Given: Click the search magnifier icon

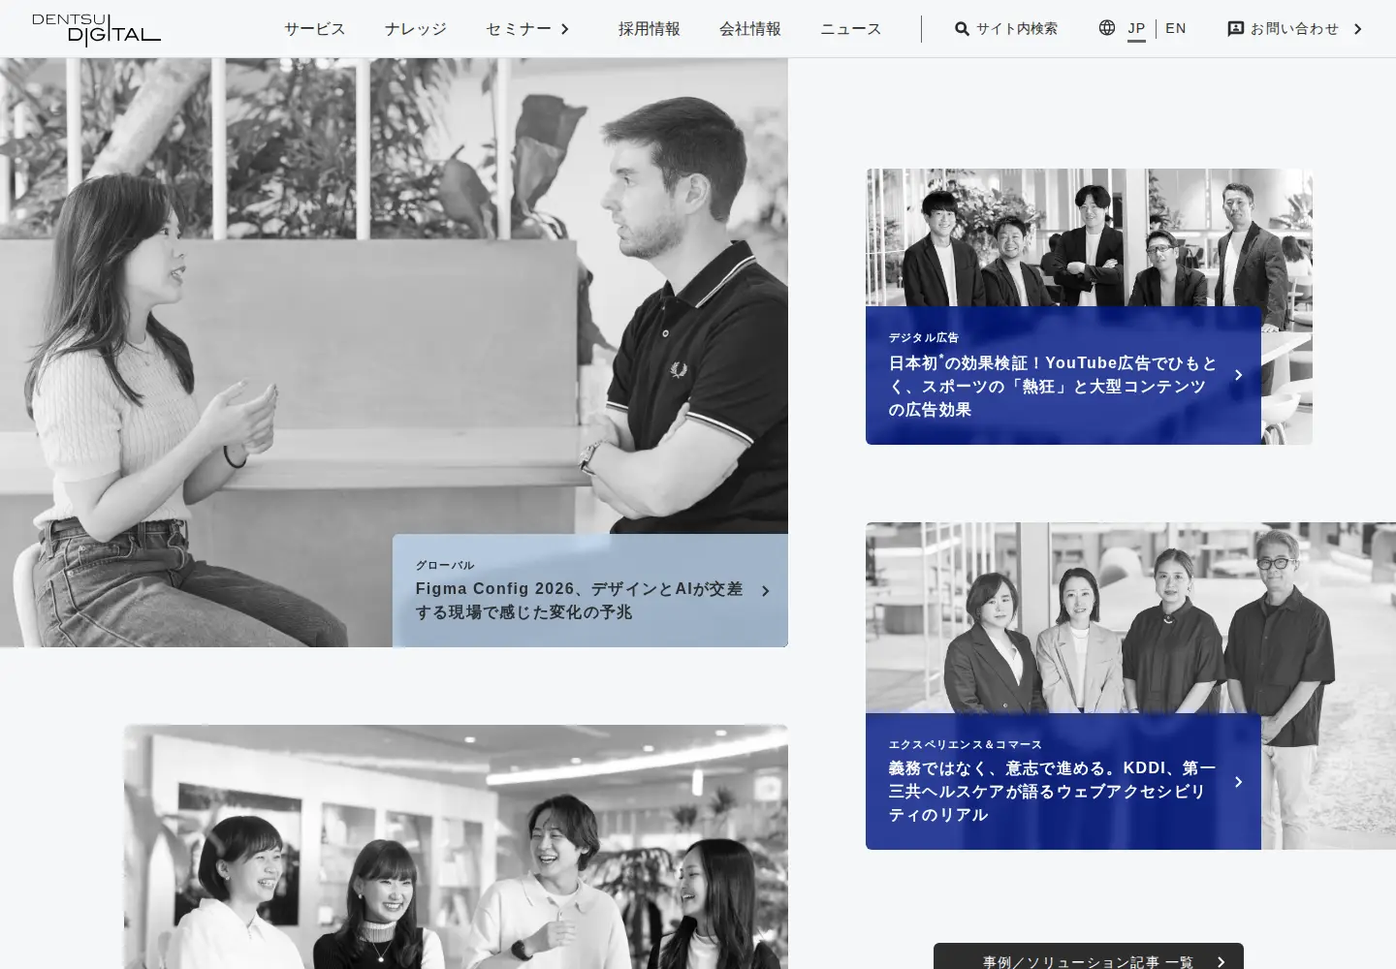Looking at the screenshot, I should point(962,29).
